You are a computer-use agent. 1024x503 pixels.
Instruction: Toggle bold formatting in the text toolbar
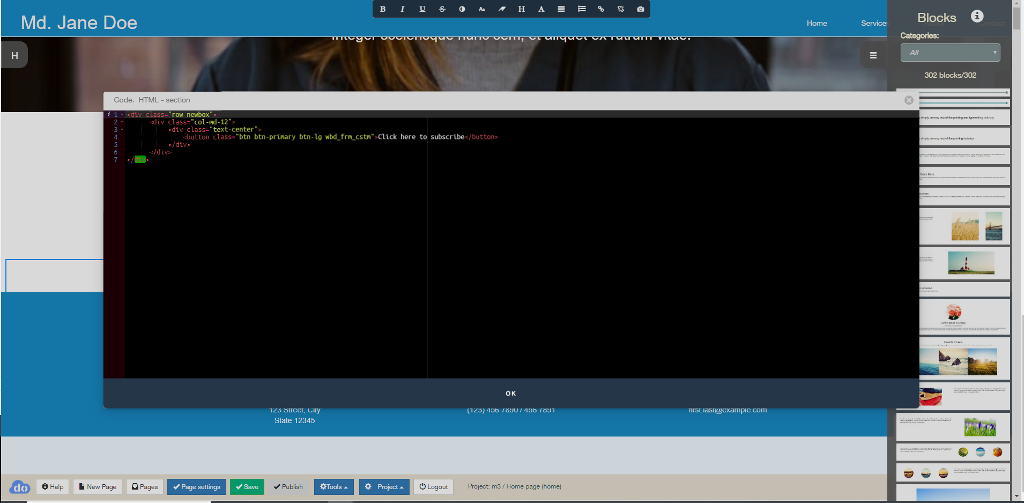(383, 9)
